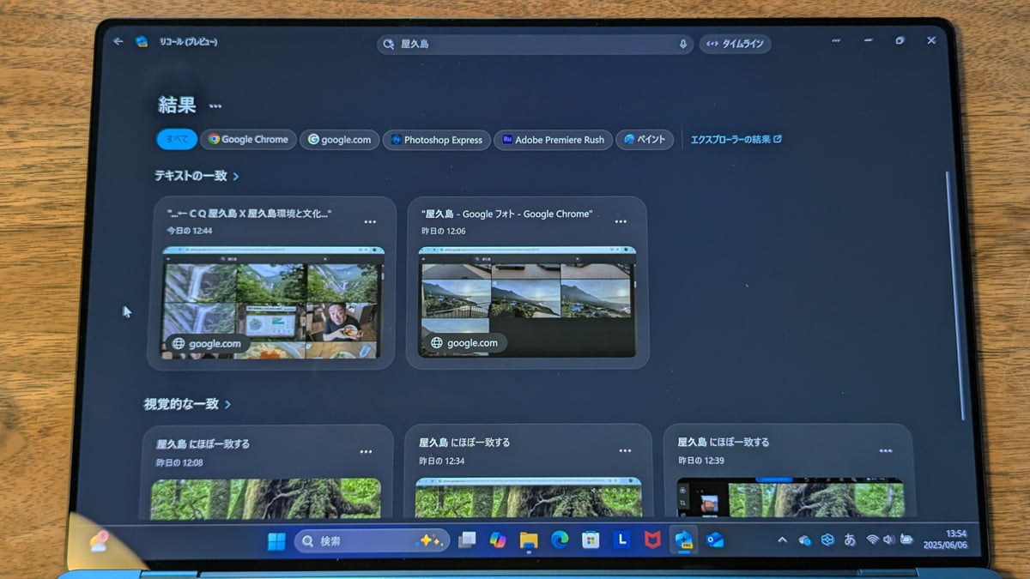The width and height of the screenshot is (1030, 579).
Task: Open options next to 結果 heading
Action: [215, 106]
